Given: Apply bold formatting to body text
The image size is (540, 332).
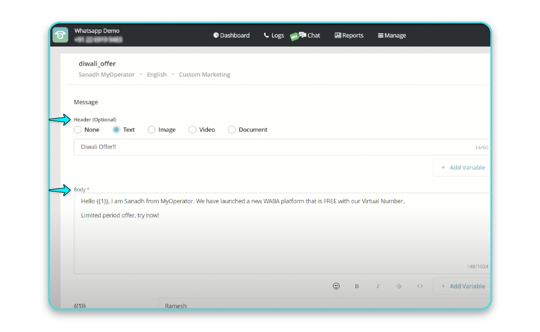Looking at the screenshot, I should click(x=357, y=286).
